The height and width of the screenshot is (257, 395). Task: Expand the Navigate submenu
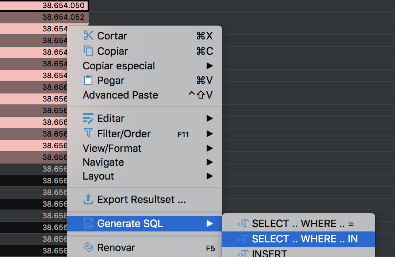[210, 162]
